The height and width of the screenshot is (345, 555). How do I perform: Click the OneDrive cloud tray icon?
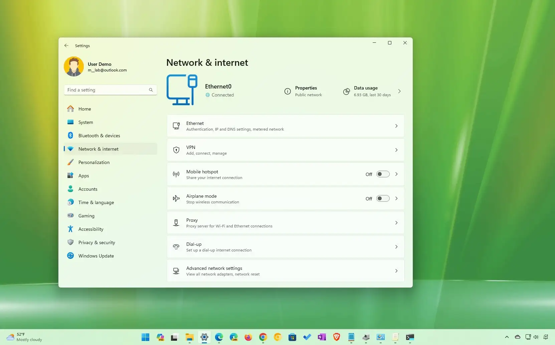[x=518, y=337]
